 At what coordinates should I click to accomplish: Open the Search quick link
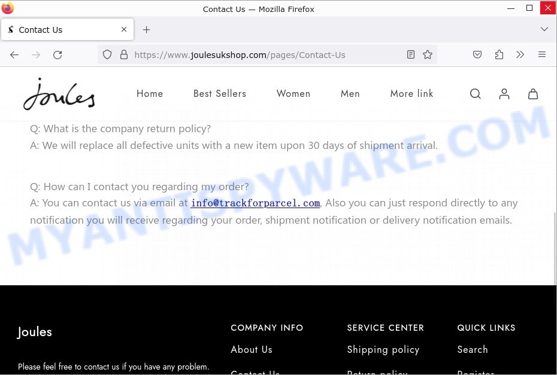tap(473, 349)
